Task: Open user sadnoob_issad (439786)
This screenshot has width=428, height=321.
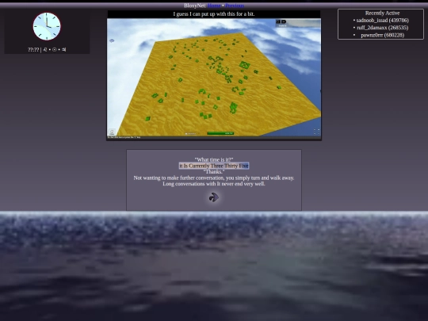Action: (382, 20)
